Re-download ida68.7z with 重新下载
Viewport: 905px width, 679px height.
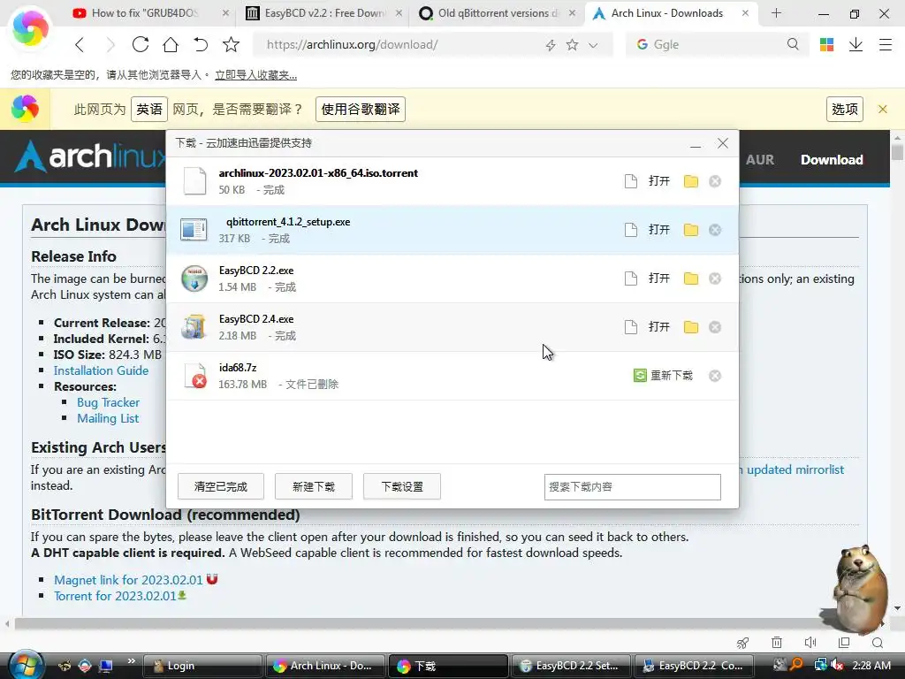(x=663, y=375)
